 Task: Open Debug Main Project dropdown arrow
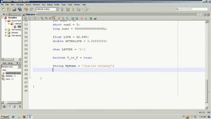click(82, 9)
